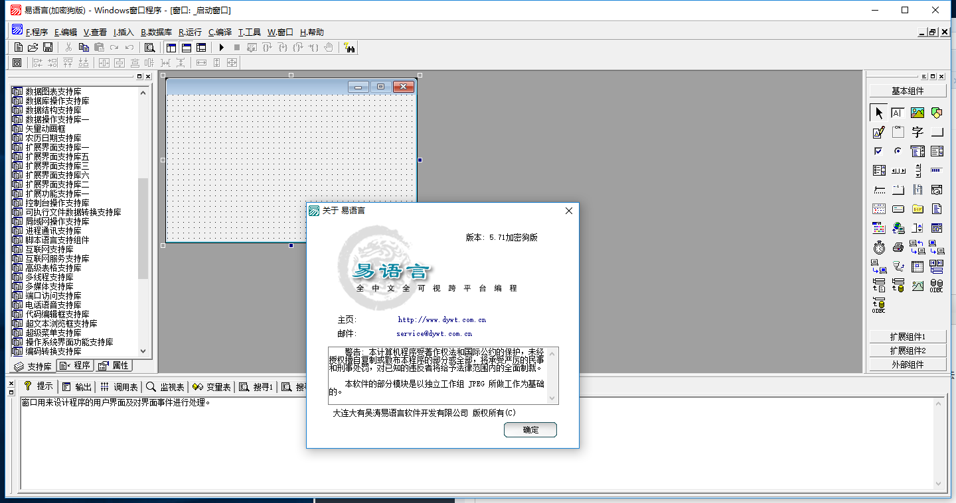Click the 基本组件 group header button
This screenshot has height=503, width=956.
pyautogui.click(x=908, y=91)
